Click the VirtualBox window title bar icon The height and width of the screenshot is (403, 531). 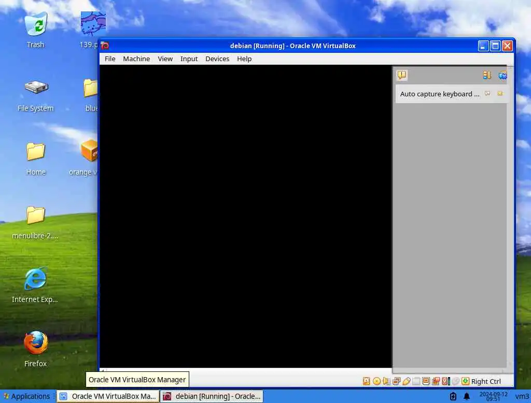(105, 46)
